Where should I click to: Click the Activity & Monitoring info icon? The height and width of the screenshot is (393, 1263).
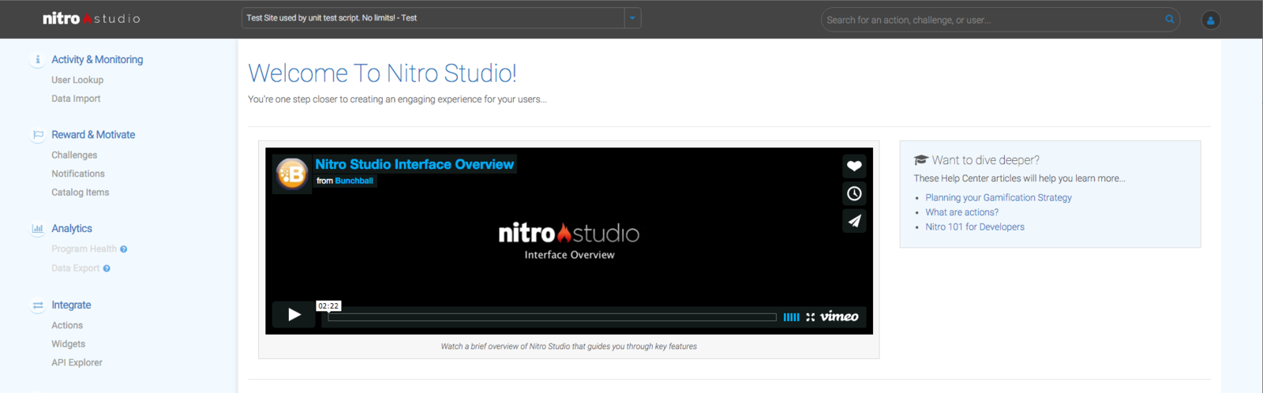tap(38, 59)
